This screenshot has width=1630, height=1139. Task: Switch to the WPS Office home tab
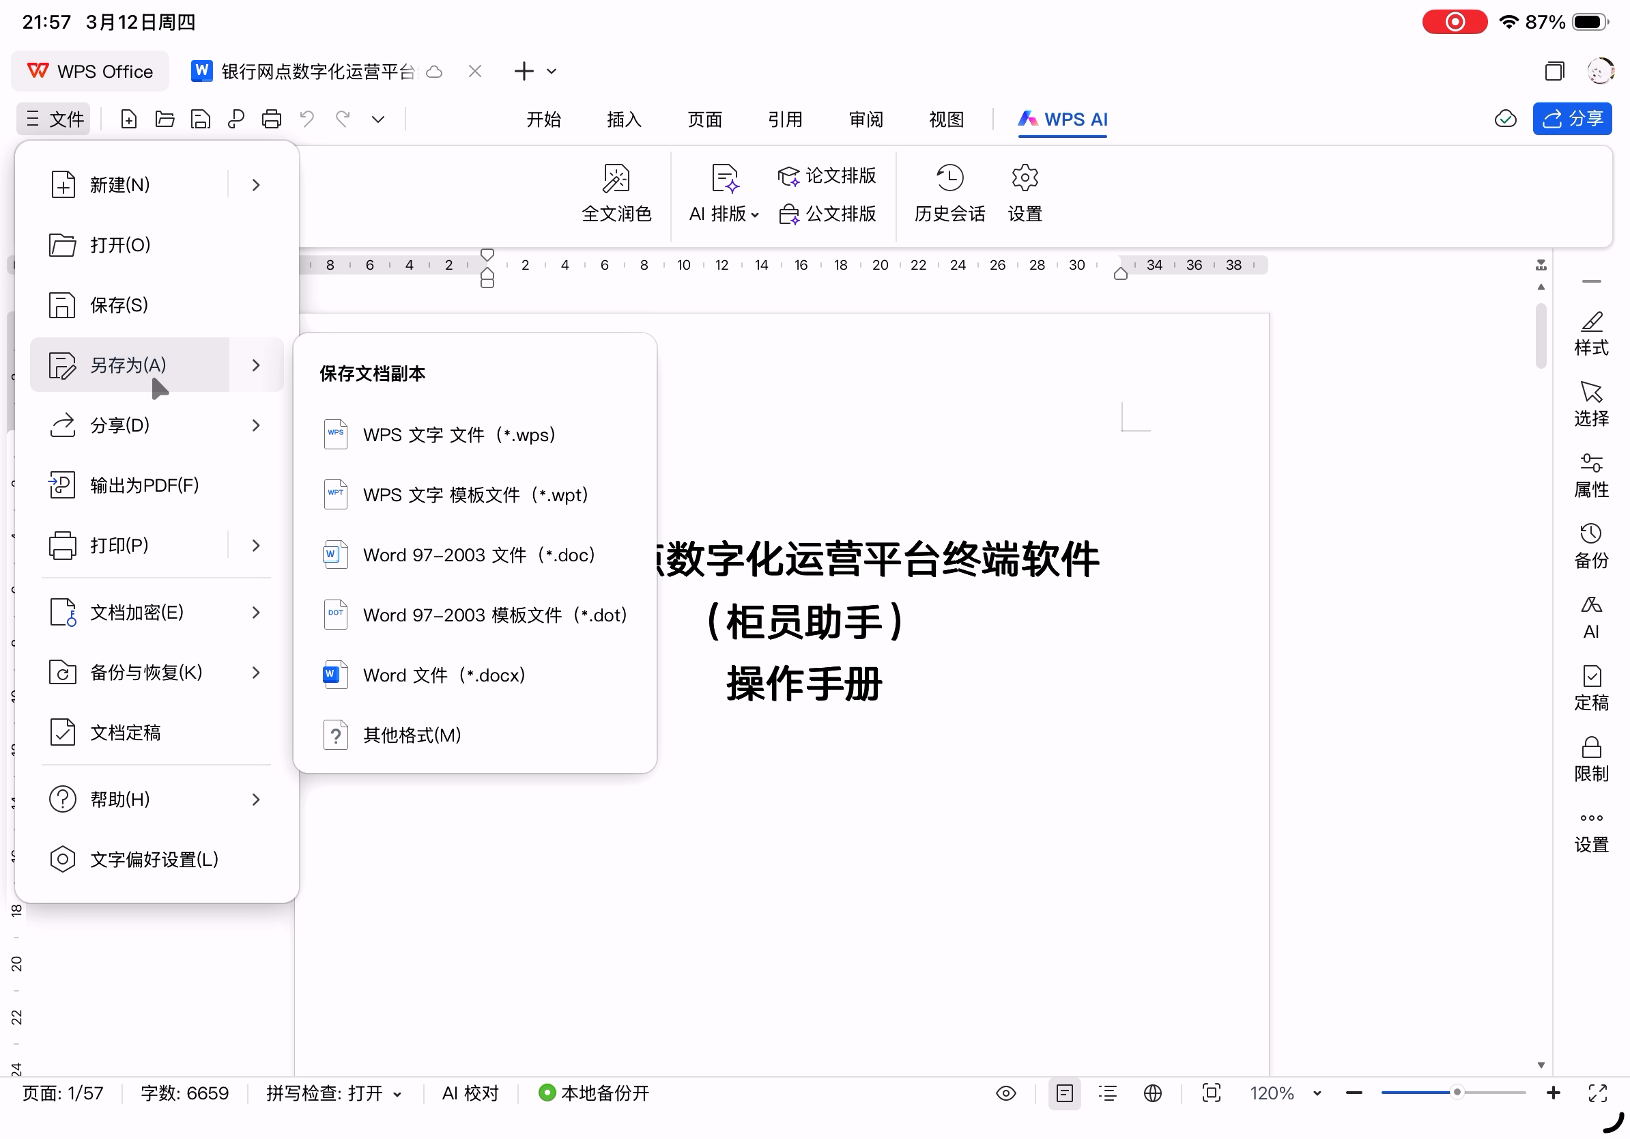click(x=90, y=71)
